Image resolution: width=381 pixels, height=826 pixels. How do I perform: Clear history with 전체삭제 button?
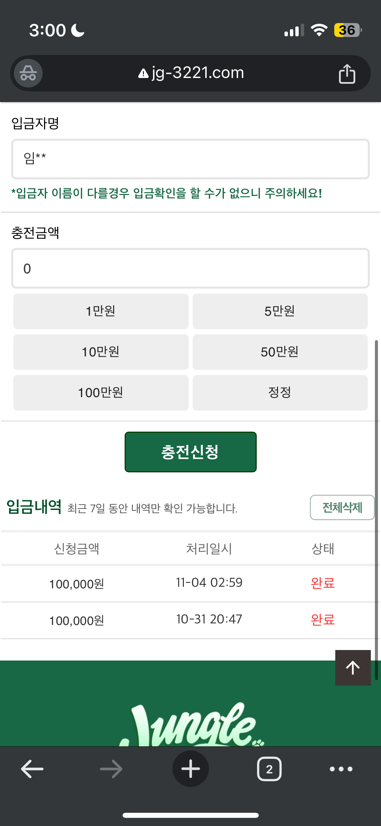coord(342,508)
